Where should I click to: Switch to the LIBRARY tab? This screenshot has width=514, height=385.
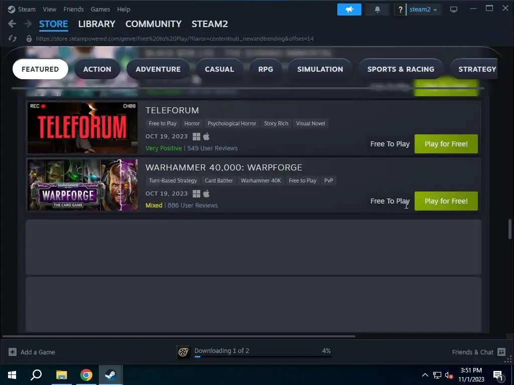(x=97, y=24)
